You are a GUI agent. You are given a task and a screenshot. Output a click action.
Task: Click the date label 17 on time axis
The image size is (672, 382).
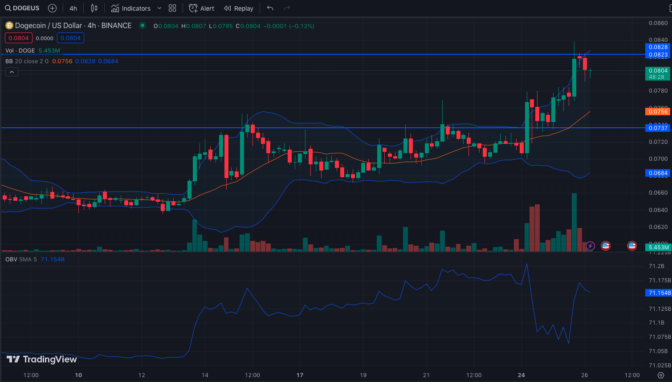(300, 375)
